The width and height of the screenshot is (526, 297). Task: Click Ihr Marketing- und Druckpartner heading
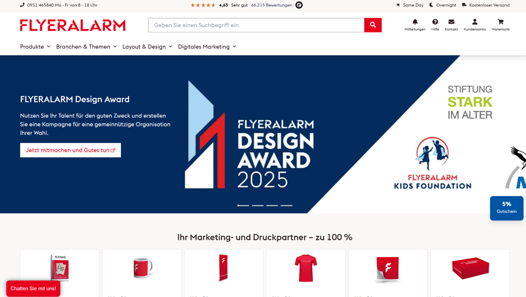click(265, 237)
